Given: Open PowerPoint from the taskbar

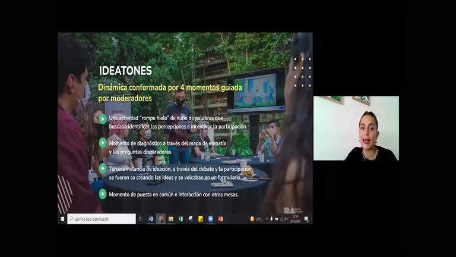Looking at the screenshot, I should click(220, 219).
